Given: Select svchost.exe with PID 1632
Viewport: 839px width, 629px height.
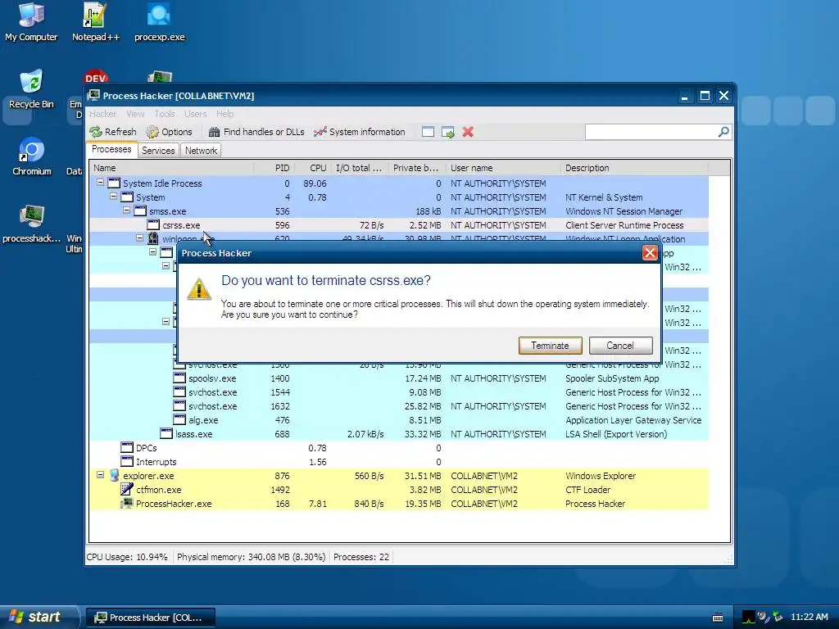Looking at the screenshot, I should click(399, 406).
